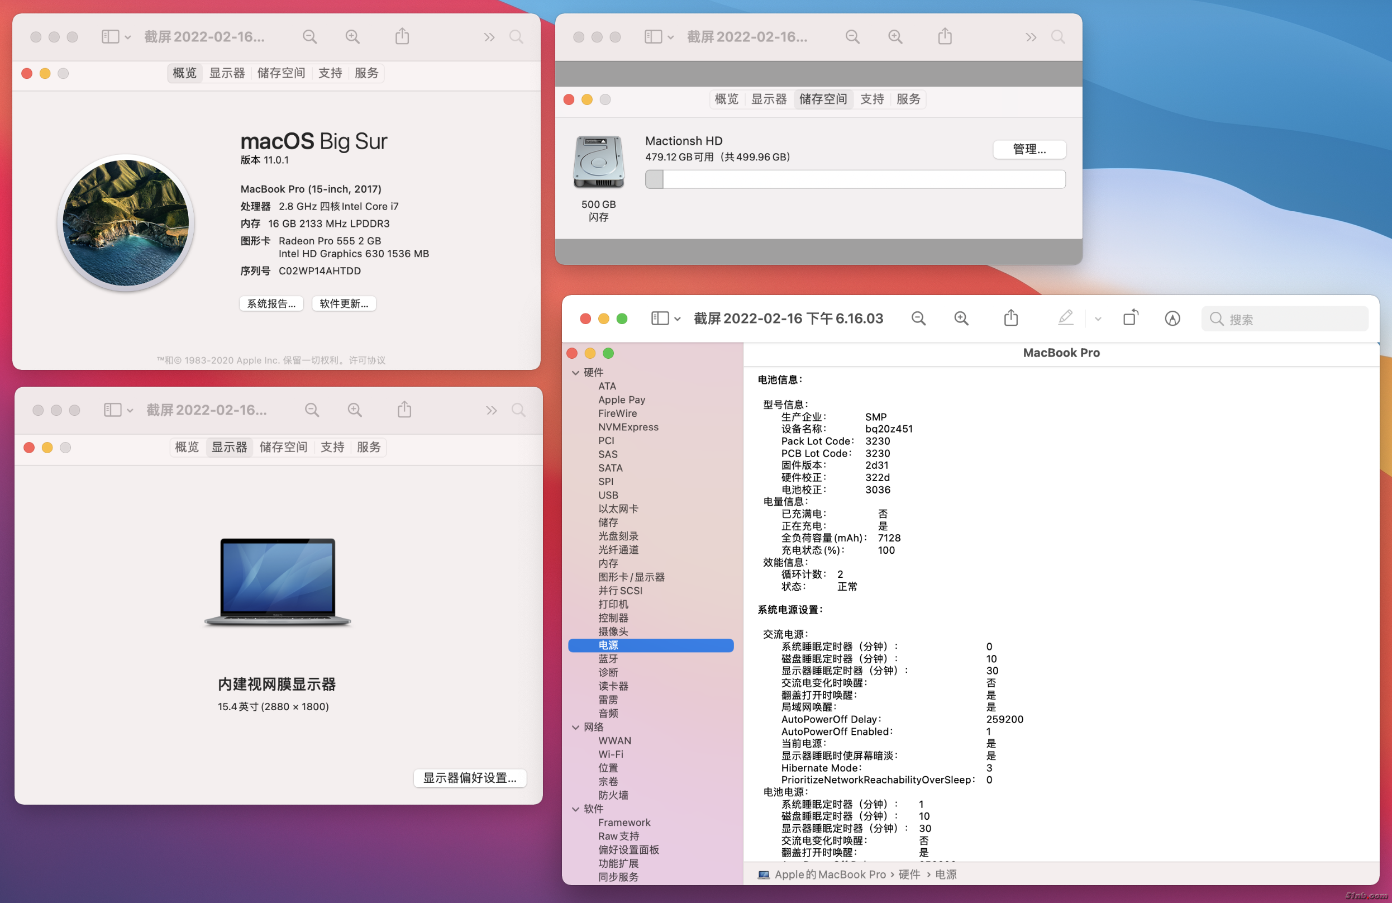Switch to the 储存空间 tab in overview window
Viewport: 1392px width, 903px height.
pyautogui.click(x=282, y=73)
